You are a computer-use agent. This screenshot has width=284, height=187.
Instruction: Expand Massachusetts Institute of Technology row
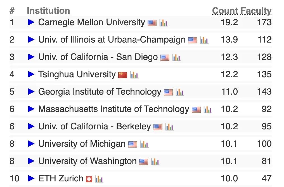click(31, 109)
